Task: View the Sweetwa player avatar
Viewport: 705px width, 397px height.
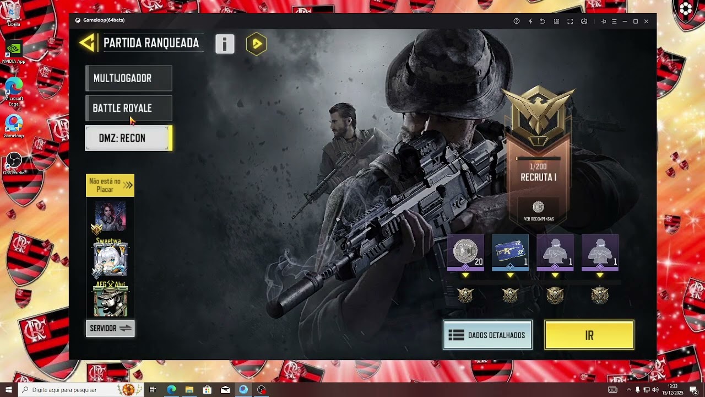Action: pos(111,259)
